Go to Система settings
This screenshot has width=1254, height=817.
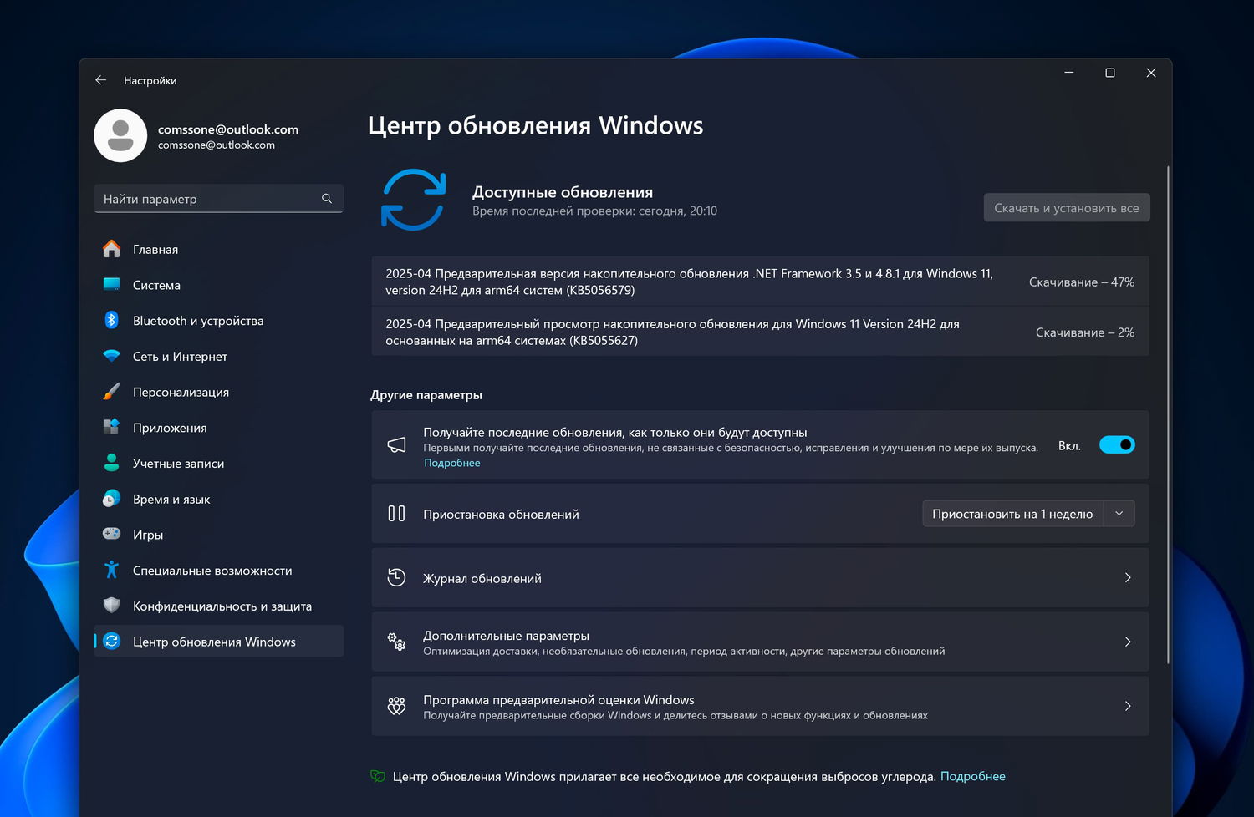(219, 285)
